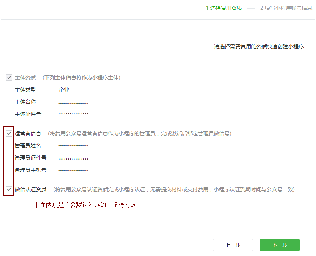Click the red reminder text below 微信认证资质
This screenshot has height=256, width=316.
point(84,204)
